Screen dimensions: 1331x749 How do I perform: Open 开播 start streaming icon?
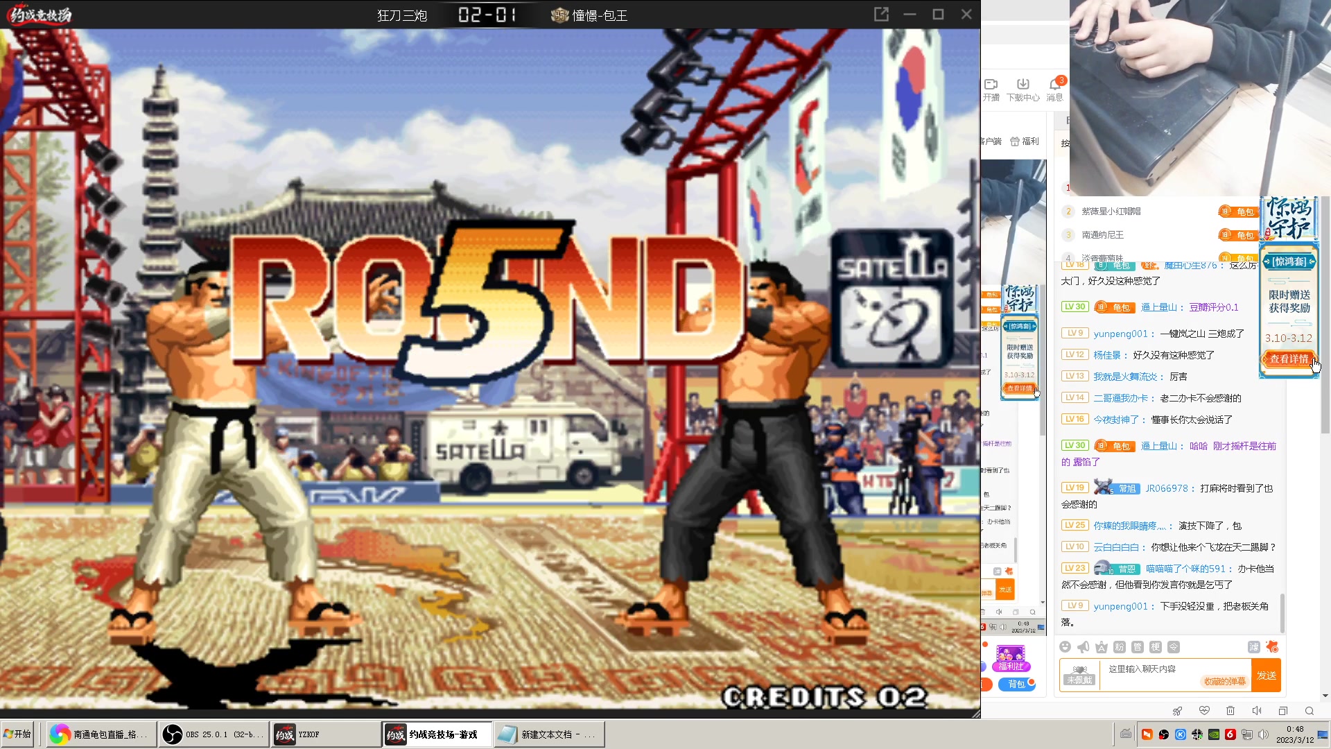[x=991, y=89]
